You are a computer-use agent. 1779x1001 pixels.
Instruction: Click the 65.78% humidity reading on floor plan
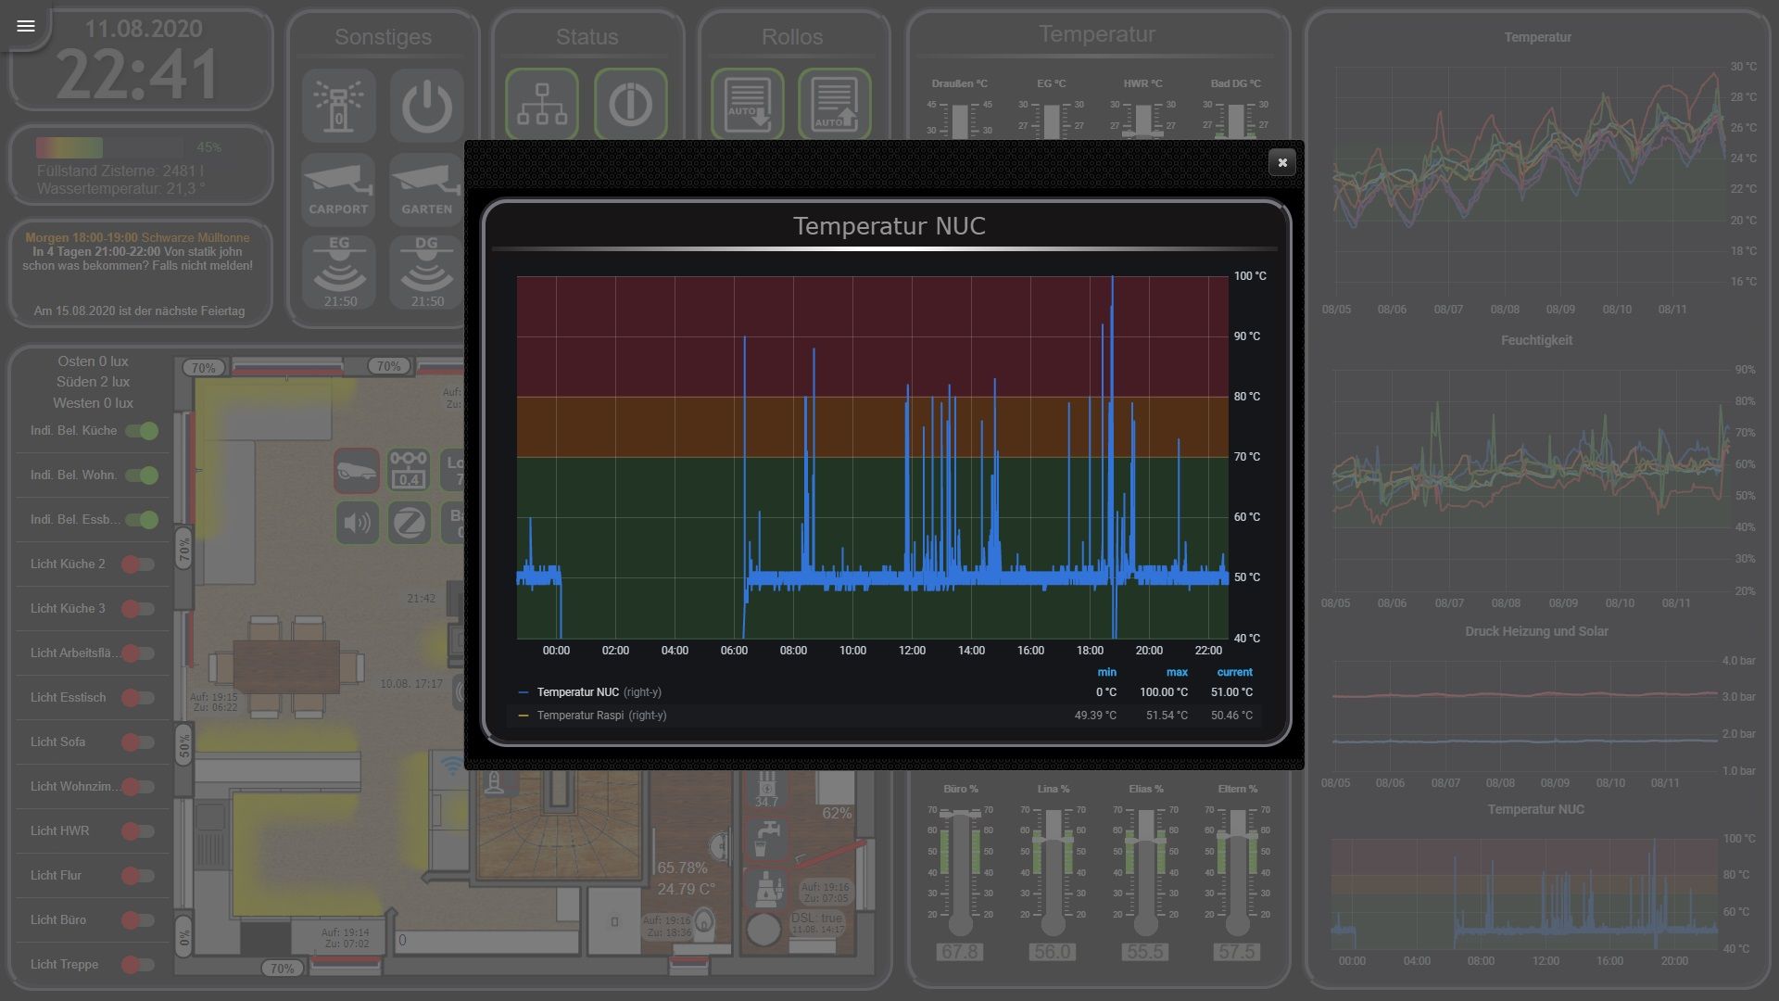point(682,868)
